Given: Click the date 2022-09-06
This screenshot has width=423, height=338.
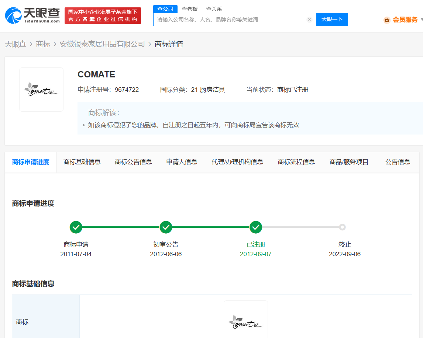Looking at the screenshot, I should point(345,254).
